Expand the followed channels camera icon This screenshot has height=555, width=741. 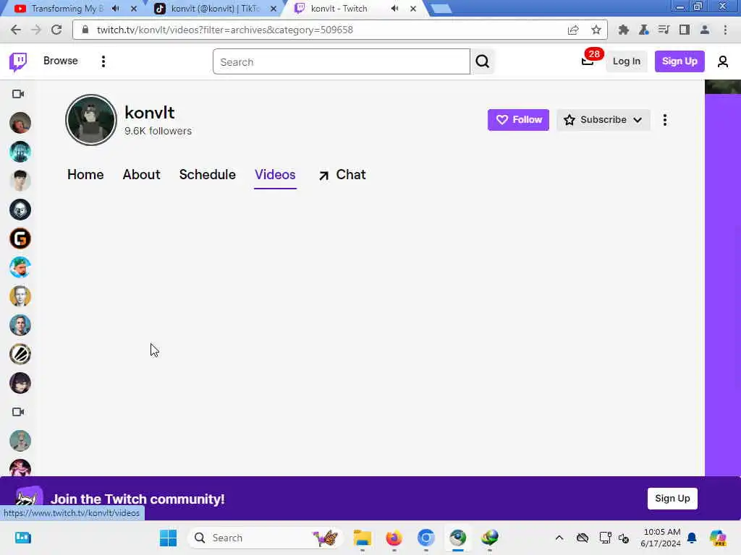point(18,94)
